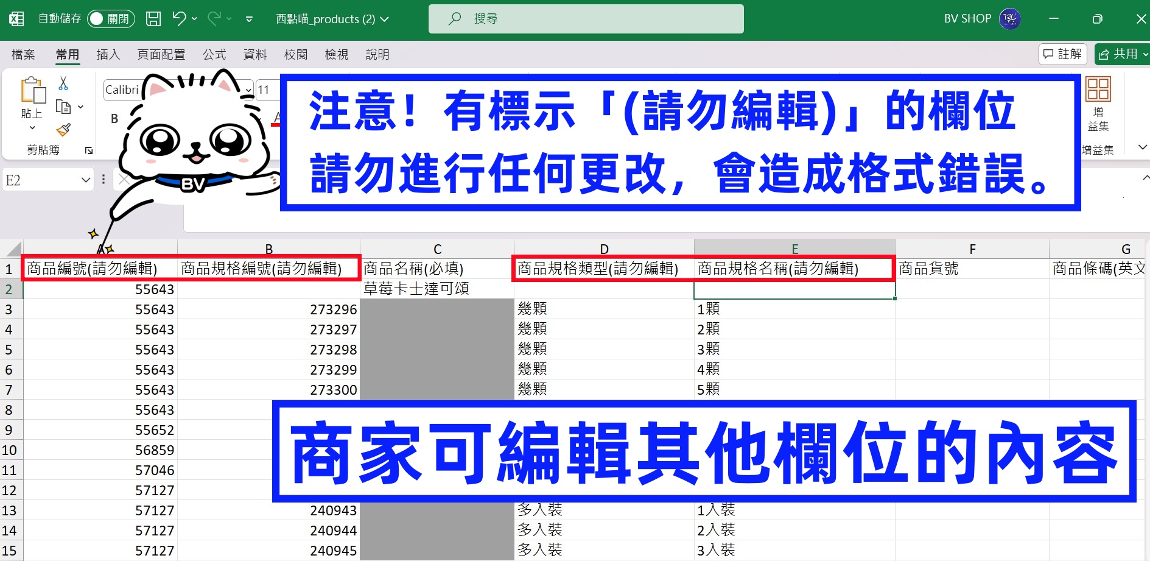
Task: Select cell 商品規格名稱(請勿編輯)
Action: (794, 269)
